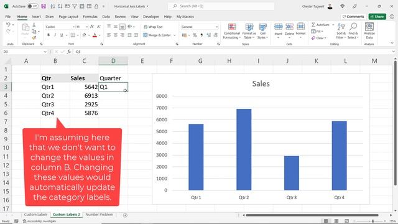The width and height of the screenshot is (398, 224).
Task: Click the Undo arrow icon
Action: pyautogui.click(x=8, y=25)
